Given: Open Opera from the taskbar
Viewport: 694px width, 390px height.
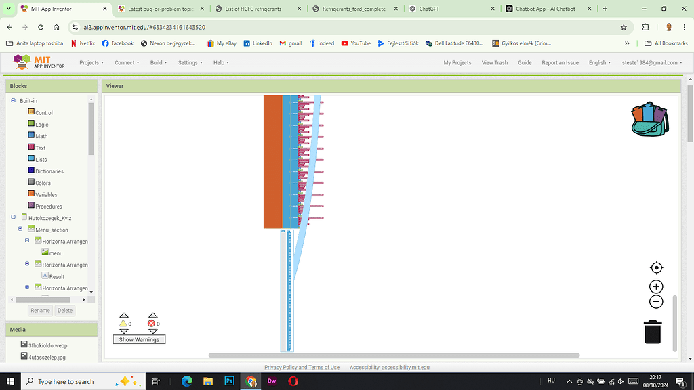Looking at the screenshot, I should click(x=293, y=381).
